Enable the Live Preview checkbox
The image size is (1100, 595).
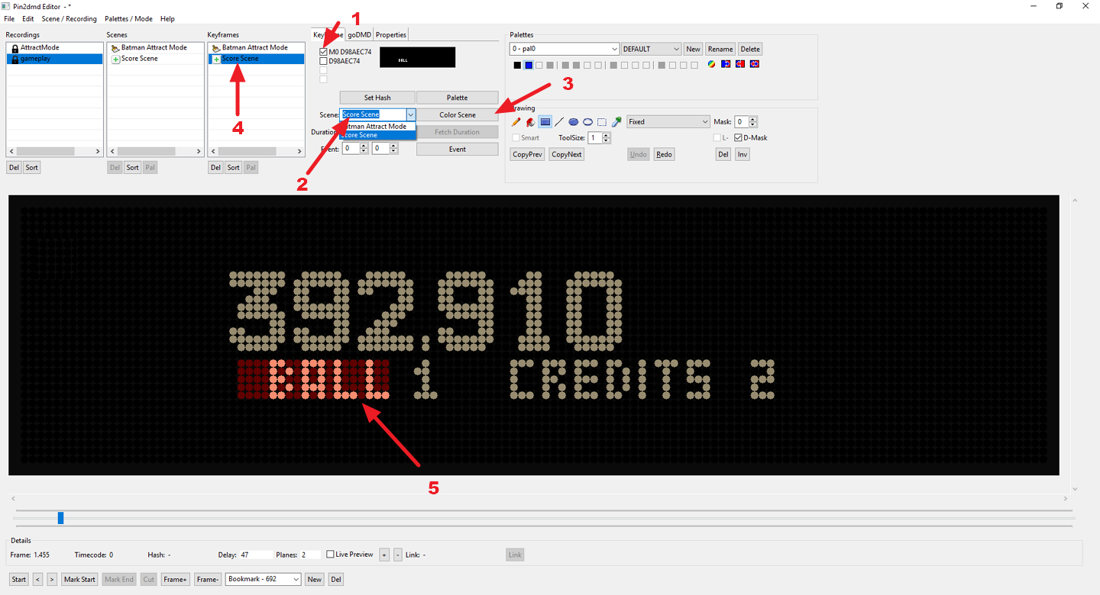(330, 555)
